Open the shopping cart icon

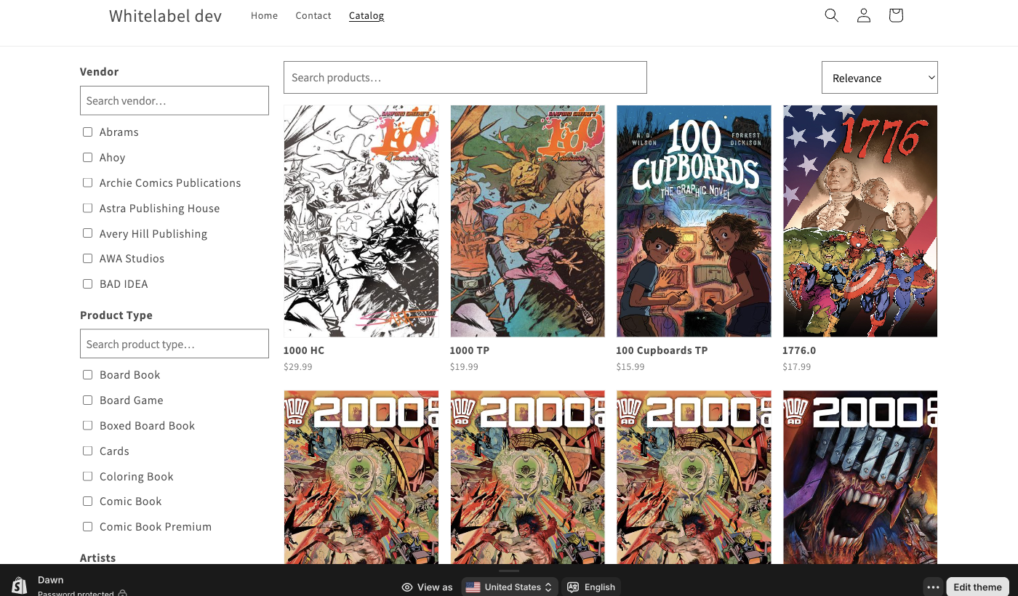896,15
